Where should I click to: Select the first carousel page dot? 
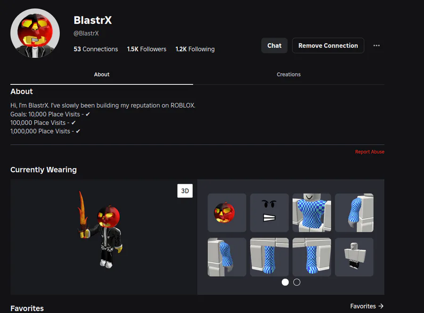(285, 282)
